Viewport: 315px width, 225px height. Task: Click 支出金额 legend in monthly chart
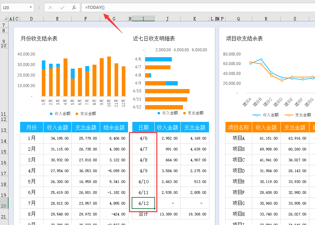[86, 114]
